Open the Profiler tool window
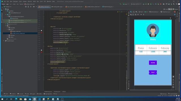Screen dimensions: 181x101 pos(39,94)
